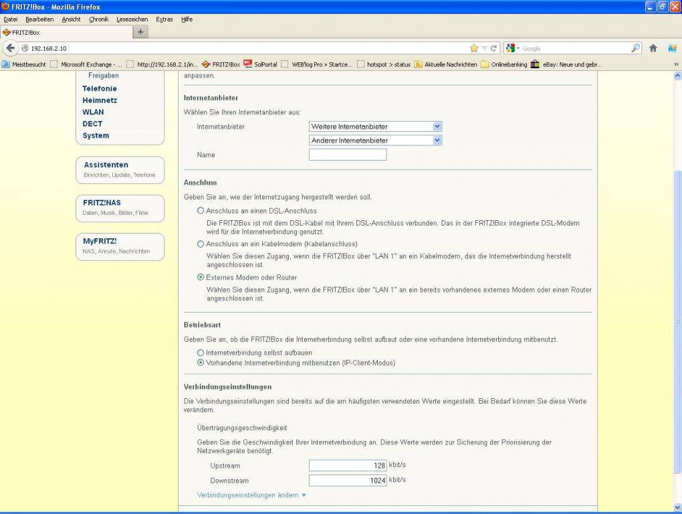
Task: Go to the browser home page icon
Action: pyautogui.click(x=653, y=48)
